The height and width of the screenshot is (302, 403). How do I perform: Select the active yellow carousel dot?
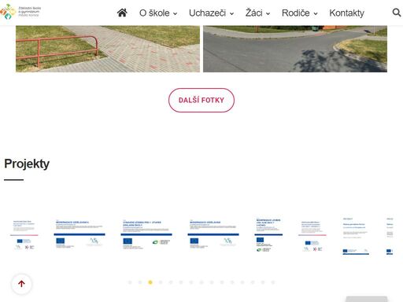coord(150,282)
